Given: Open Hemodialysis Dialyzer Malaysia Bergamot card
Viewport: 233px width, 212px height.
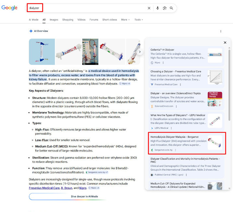Looking at the screenshot, I should 186,143.
